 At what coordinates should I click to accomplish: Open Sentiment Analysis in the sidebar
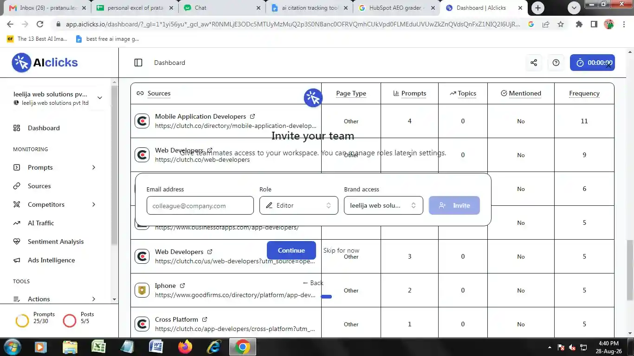(x=56, y=242)
